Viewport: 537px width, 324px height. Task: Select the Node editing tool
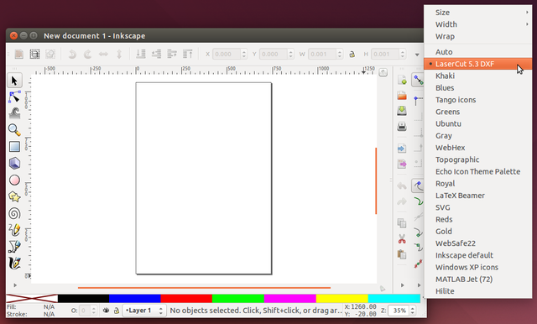pyautogui.click(x=14, y=97)
